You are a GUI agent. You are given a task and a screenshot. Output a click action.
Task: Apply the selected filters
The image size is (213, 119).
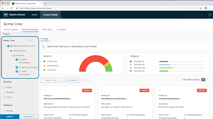(10, 117)
